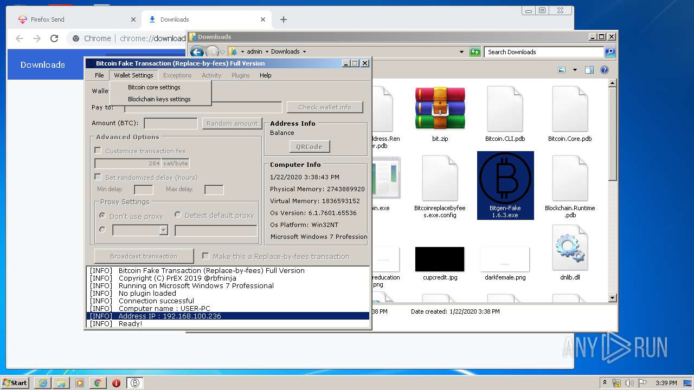Enable Make this a Replace-by-fees transaction

coord(205,256)
